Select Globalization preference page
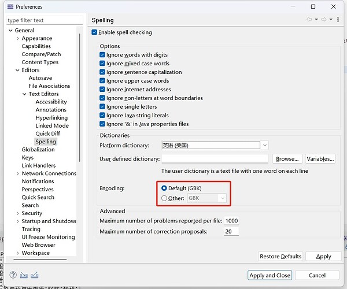The height and width of the screenshot is (289, 347). pyautogui.click(x=38, y=150)
